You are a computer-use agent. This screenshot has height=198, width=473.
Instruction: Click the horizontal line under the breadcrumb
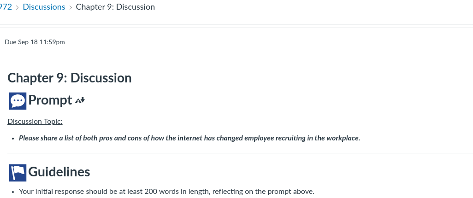(236, 24)
